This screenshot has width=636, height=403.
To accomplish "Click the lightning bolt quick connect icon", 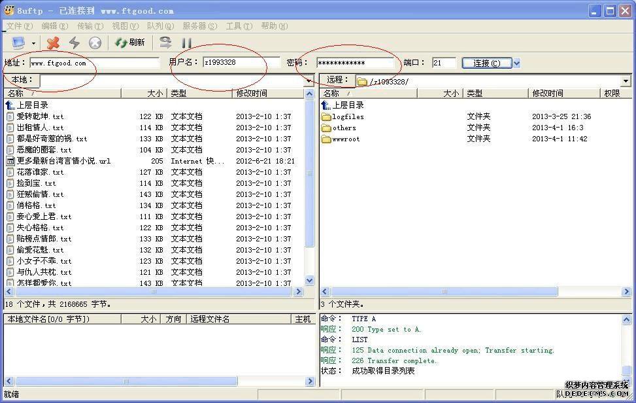I will coord(74,43).
